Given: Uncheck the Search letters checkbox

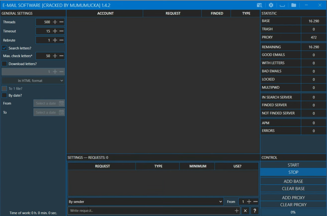Looking at the screenshot, I should pyautogui.click(x=4, y=48).
